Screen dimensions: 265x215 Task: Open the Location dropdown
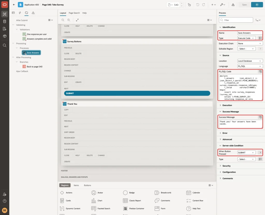tap(250, 61)
